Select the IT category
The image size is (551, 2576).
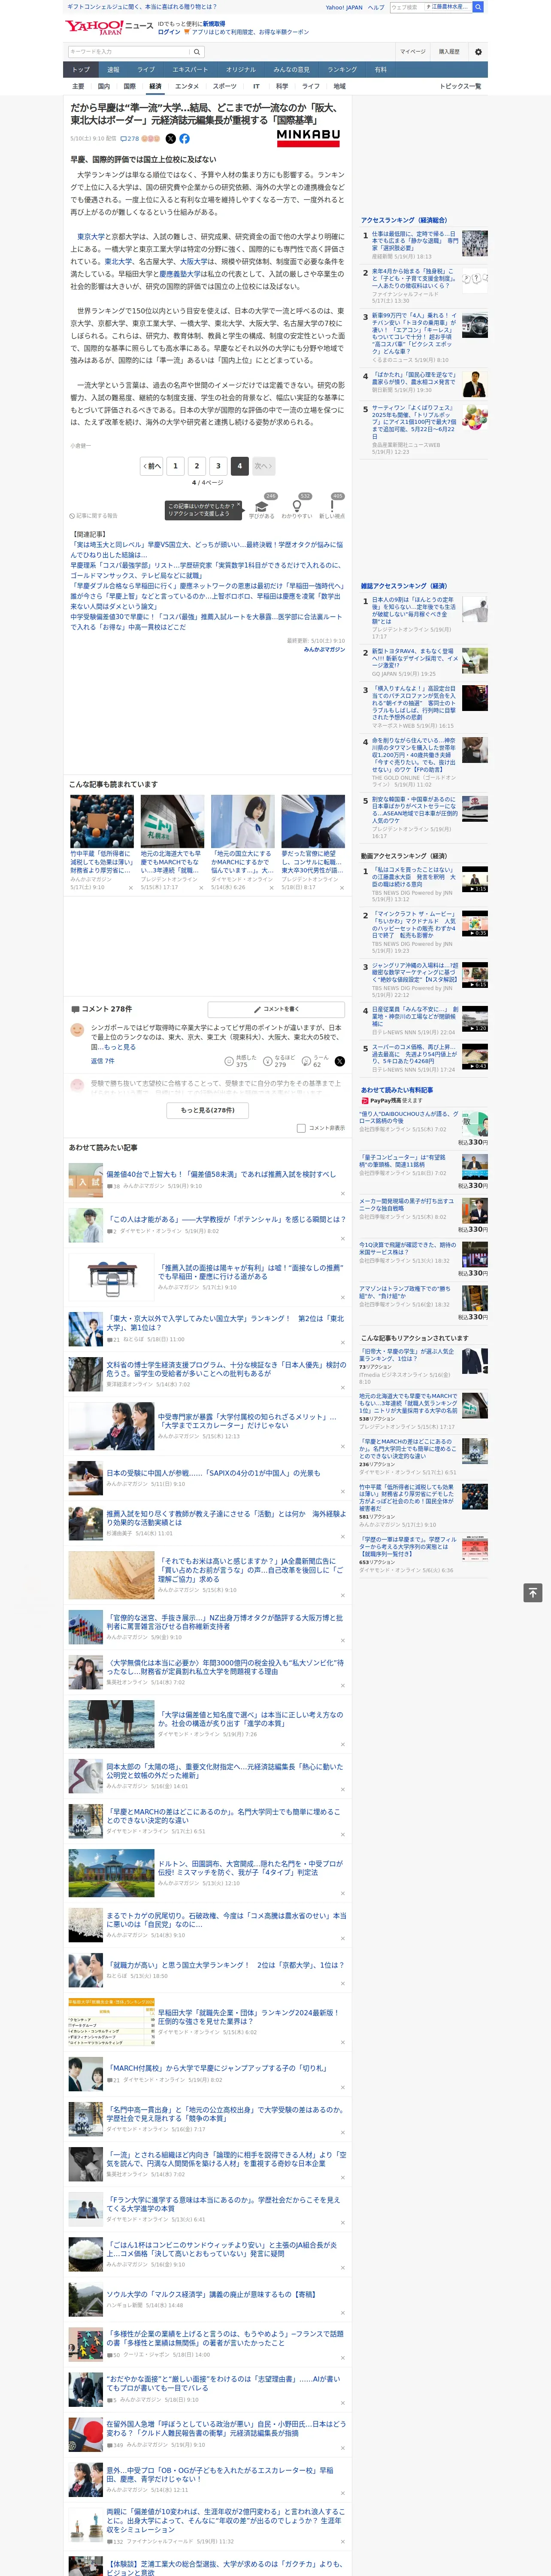pos(256,86)
